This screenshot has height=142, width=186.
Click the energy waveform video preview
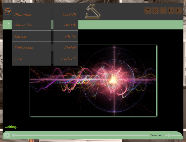93,80
